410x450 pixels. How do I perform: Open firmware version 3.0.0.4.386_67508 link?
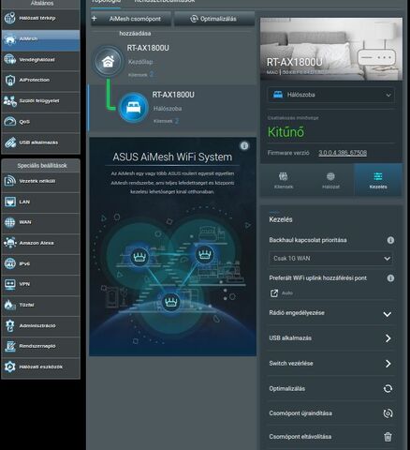pos(343,153)
